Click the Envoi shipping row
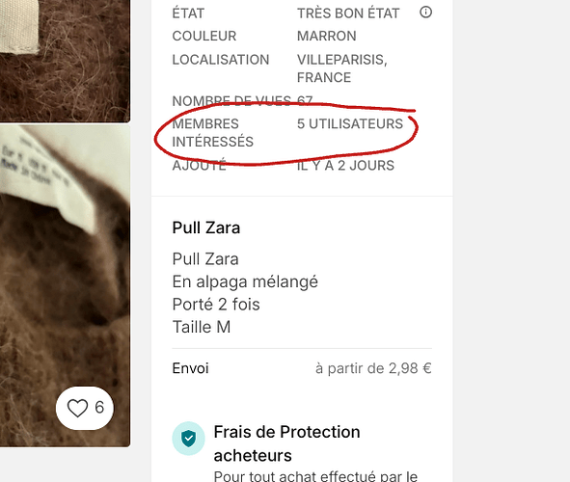 (x=302, y=368)
